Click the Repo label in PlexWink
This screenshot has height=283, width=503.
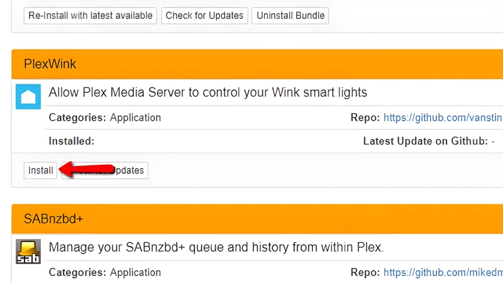pyautogui.click(x=365, y=118)
